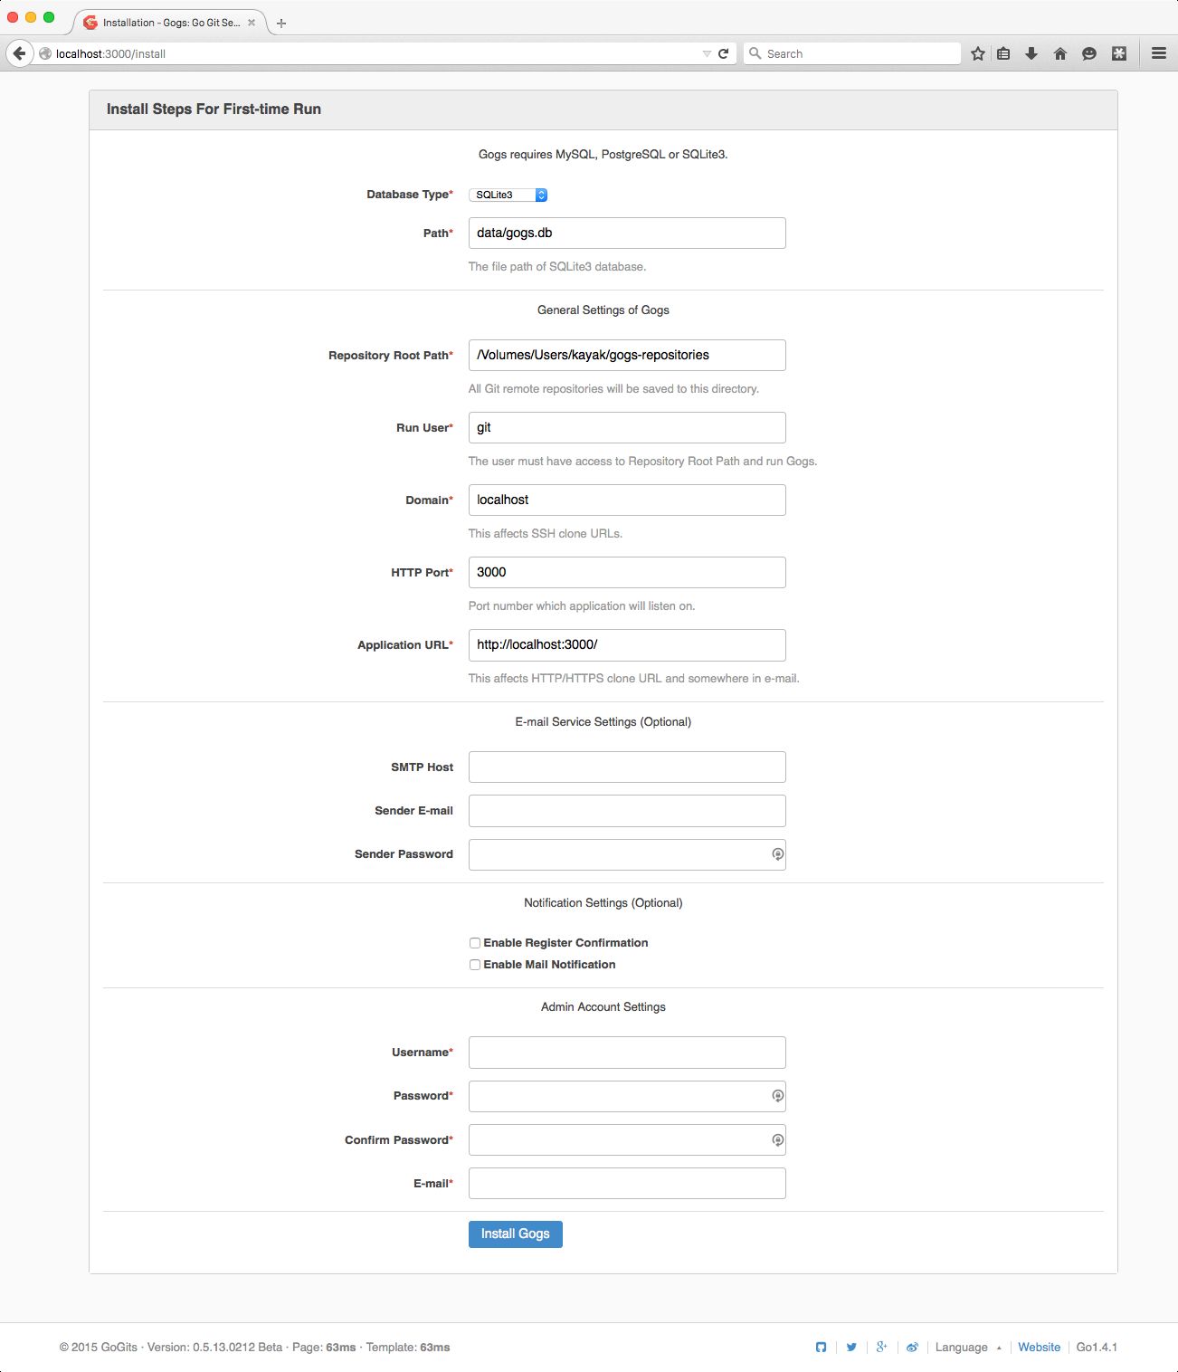Minimize the browser window with yellow button
This screenshot has height=1372, width=1178.
coord(31,17)
